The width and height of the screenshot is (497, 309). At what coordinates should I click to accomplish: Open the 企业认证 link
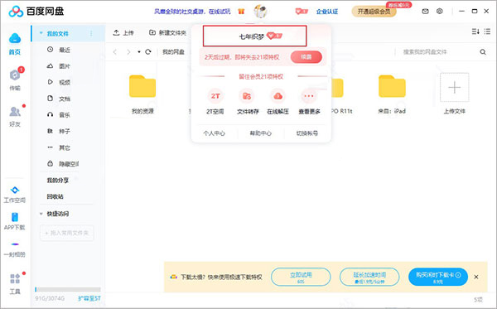click(327, 12)
